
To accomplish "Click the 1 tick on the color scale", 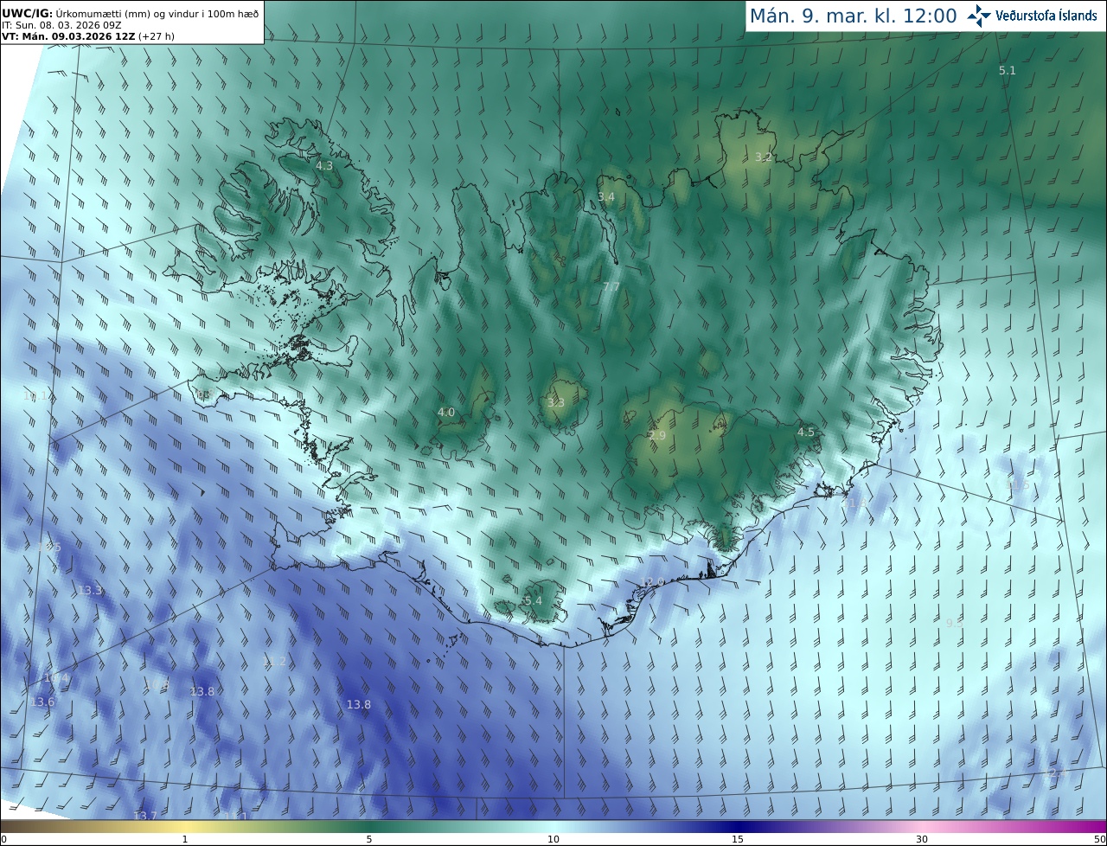I will tap(185, 839).
